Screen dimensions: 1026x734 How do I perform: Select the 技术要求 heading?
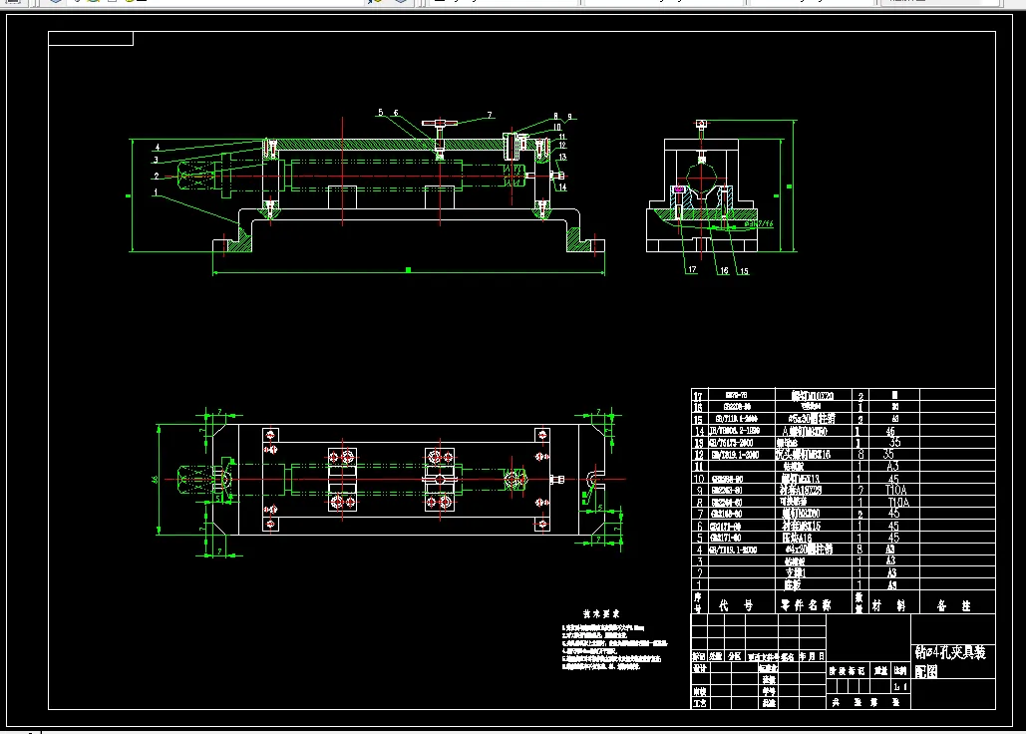click(x=601, y=613)
